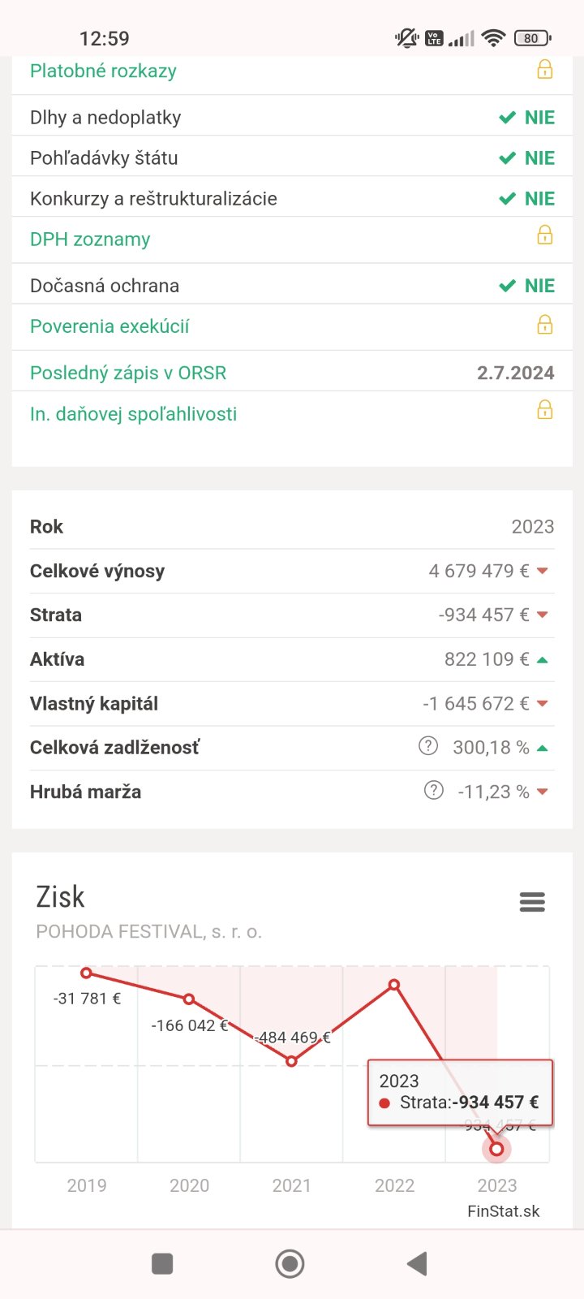Select the 2023 data point on chart
The width and height of the screenshot is (584, 1299).
496,1149
